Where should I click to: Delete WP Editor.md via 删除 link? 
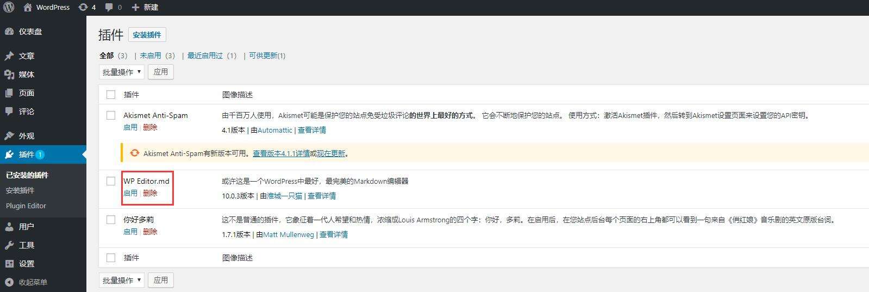150,193
